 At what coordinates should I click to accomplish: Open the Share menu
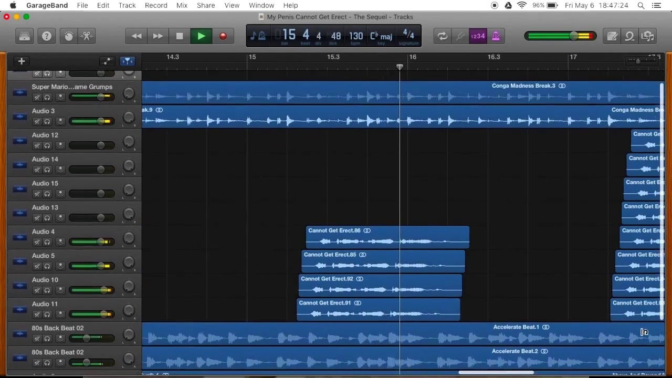tap(206, 5)
